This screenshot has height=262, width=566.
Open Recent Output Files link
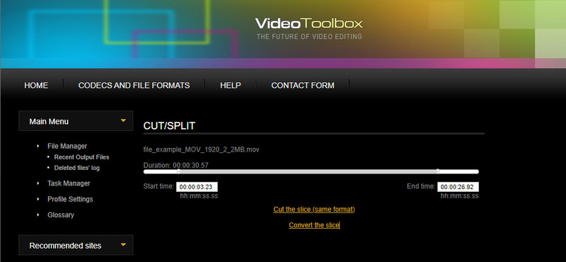point(81,157)
